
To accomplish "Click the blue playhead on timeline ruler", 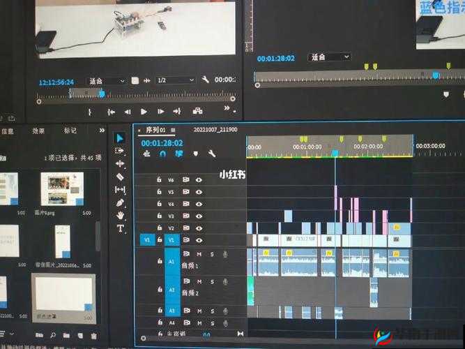I will click(335, 153).
